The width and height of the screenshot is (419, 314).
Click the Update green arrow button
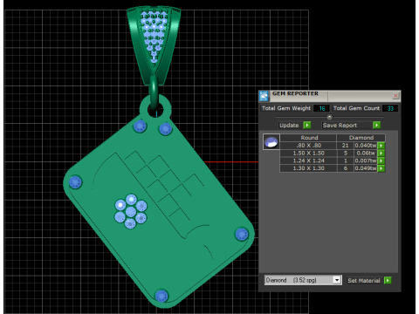[307, 125]
